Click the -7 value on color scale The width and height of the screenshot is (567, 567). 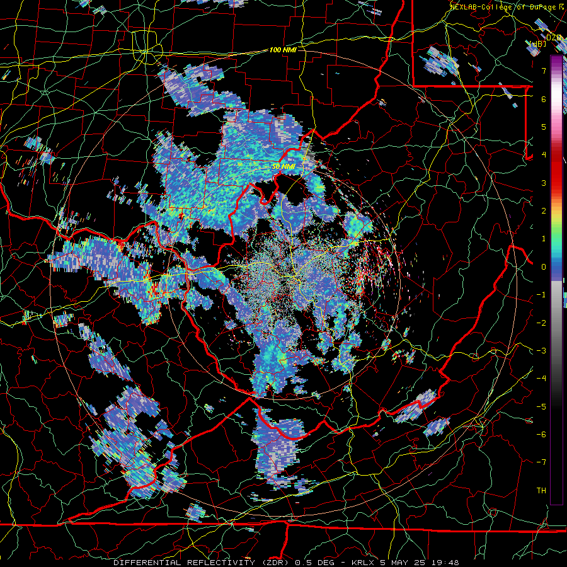pyautogui.click(x=541, y=462)
